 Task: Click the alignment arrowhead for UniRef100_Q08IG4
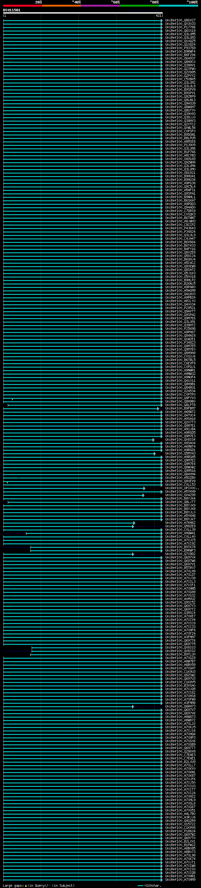(x=154, y=440)
